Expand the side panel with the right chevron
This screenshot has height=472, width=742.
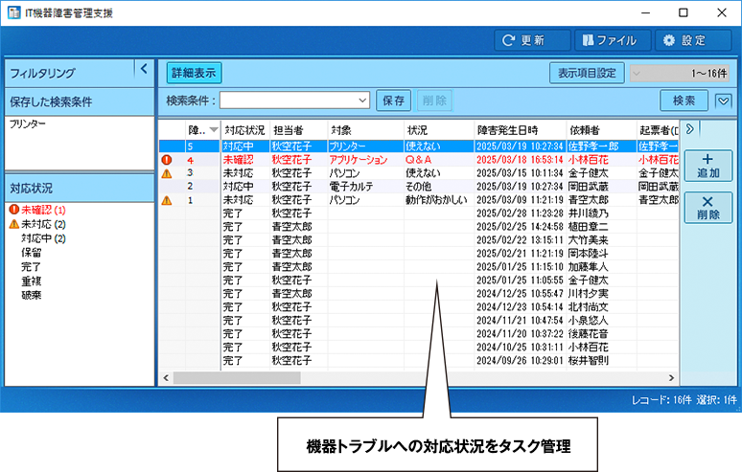coord(690,129)
